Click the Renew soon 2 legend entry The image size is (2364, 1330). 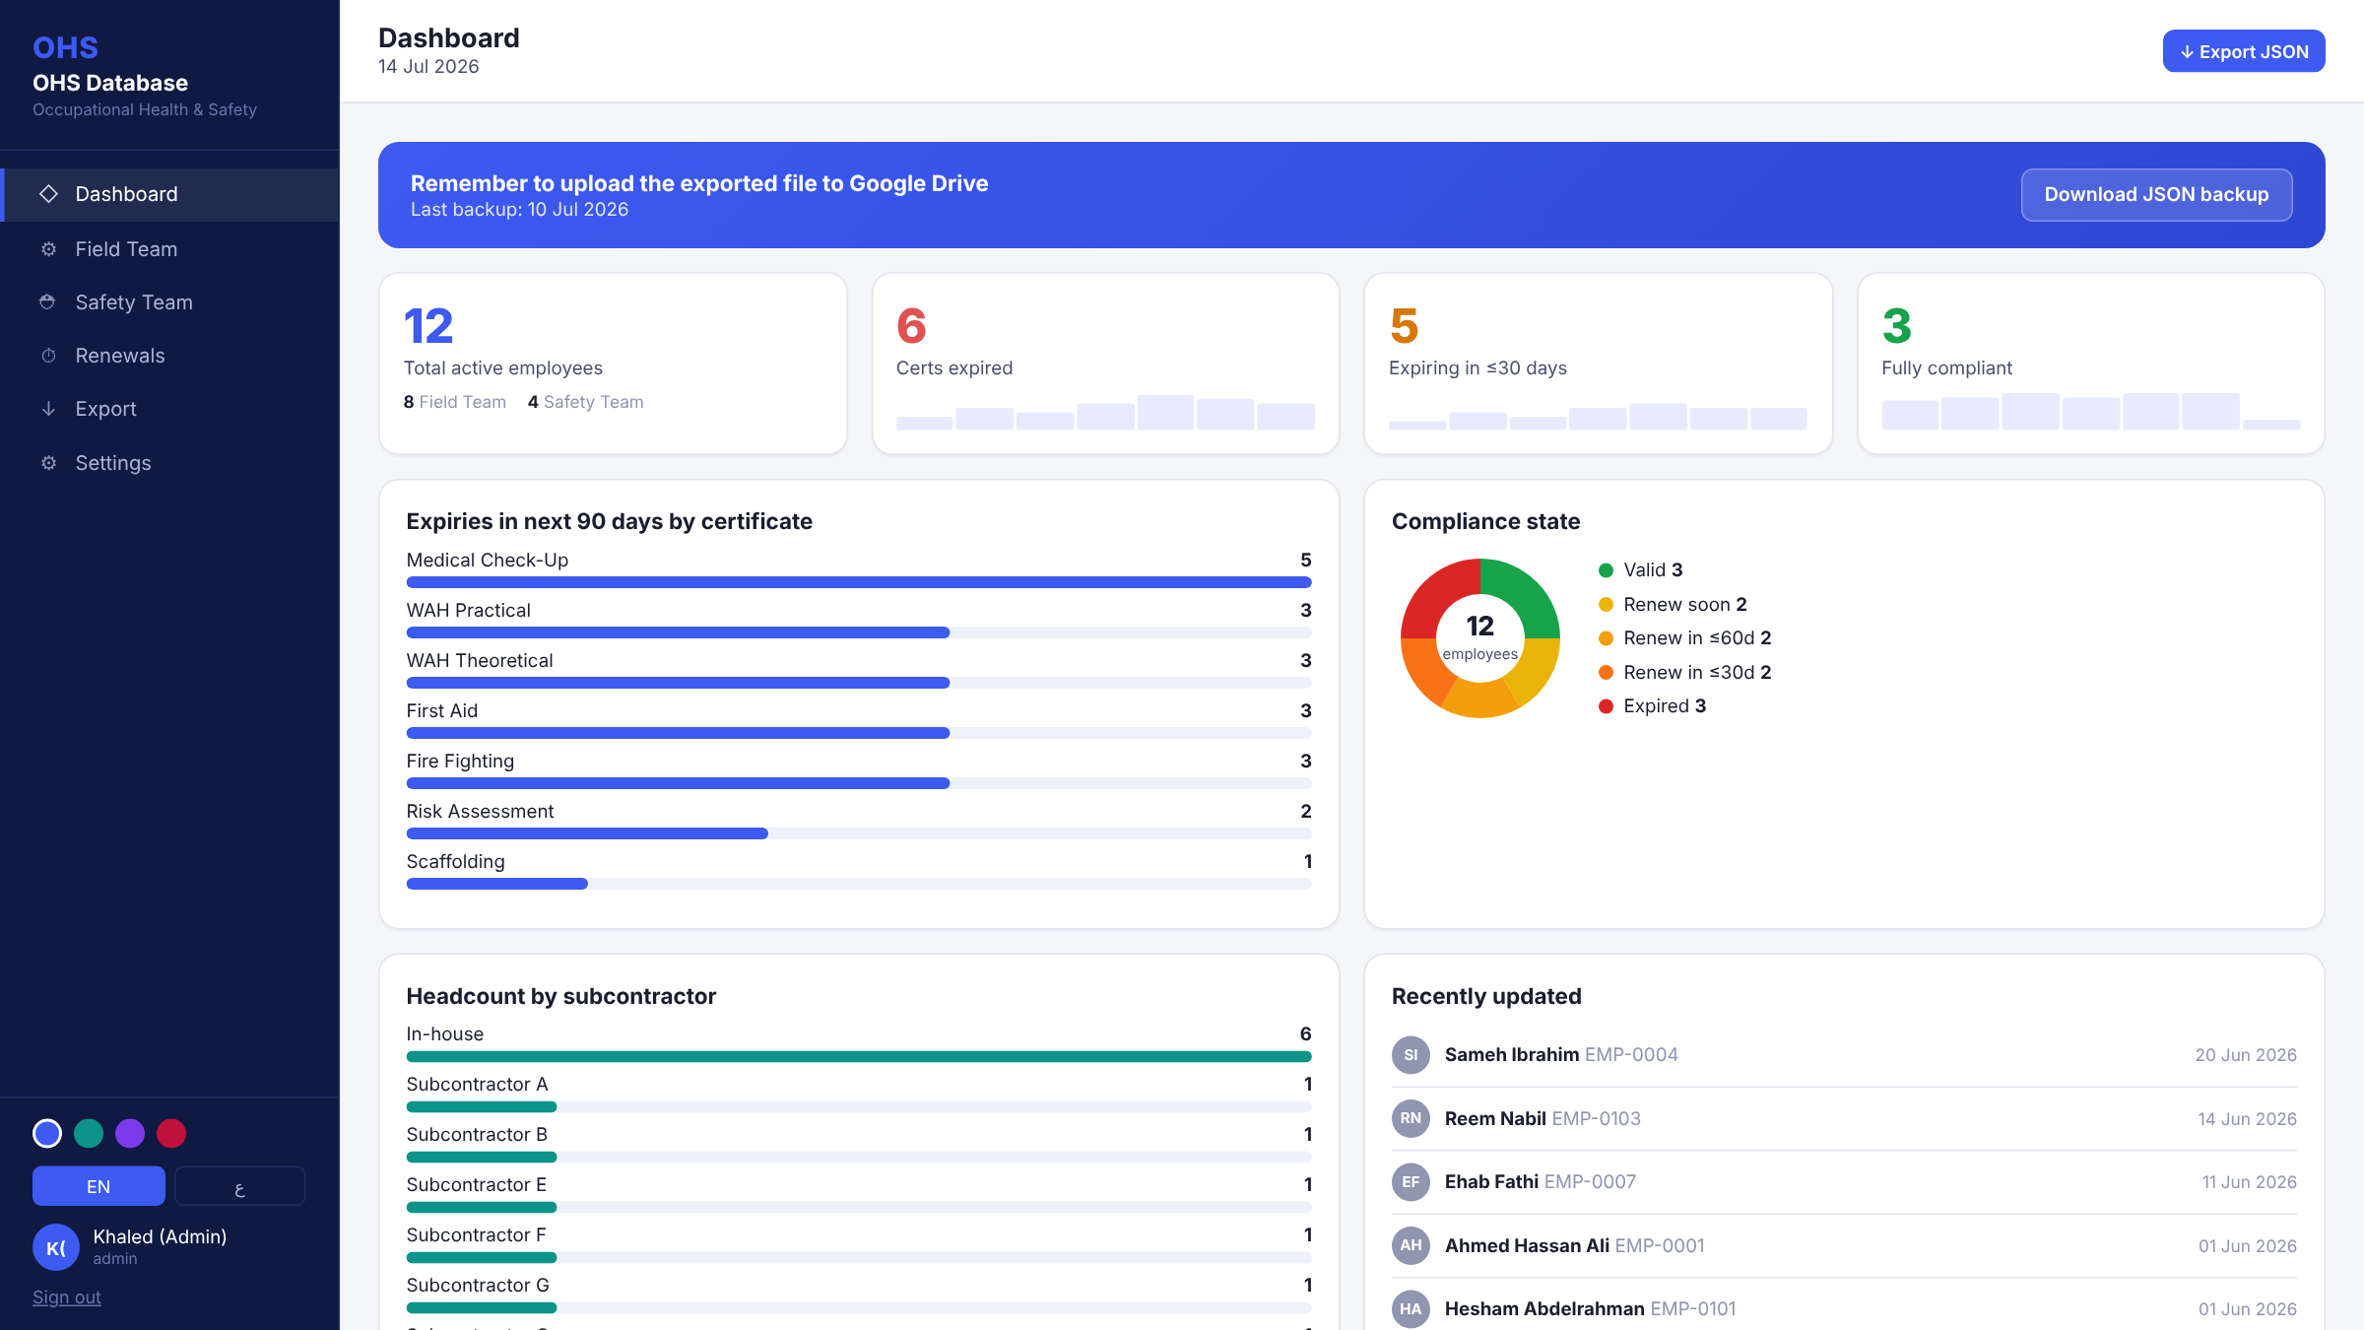pyautogui.click(x=1673, y=605)
